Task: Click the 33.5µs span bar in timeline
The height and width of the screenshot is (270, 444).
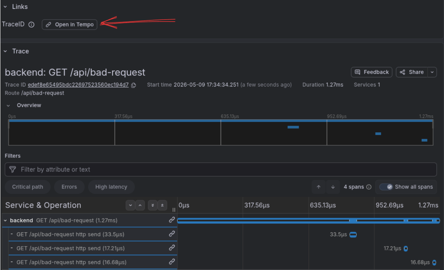Action: [353, 235]
